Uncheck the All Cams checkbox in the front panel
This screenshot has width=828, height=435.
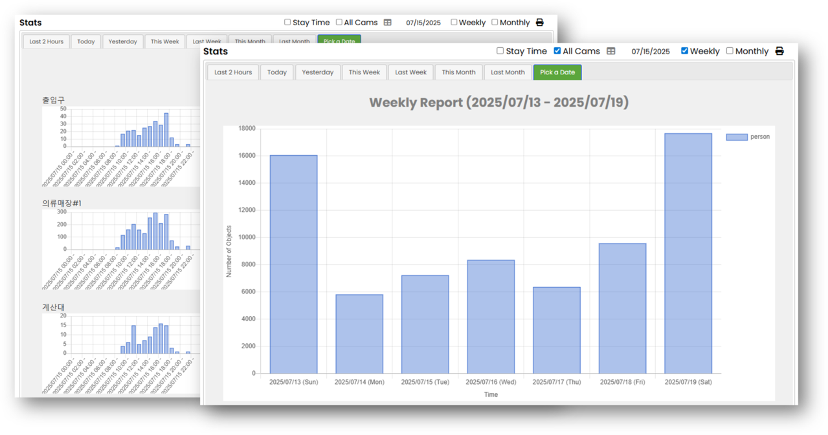pyautogui.click(x=557, y=51)
